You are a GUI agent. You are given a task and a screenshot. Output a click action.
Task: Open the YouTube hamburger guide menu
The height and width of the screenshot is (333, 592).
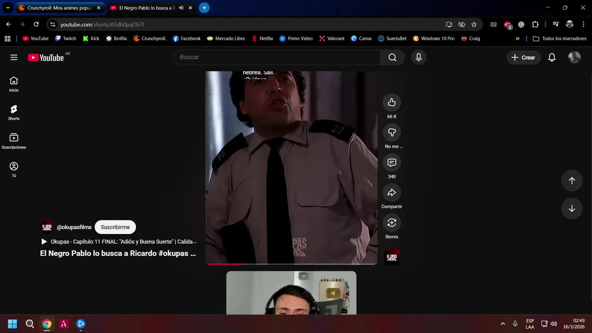pos(14,57)
